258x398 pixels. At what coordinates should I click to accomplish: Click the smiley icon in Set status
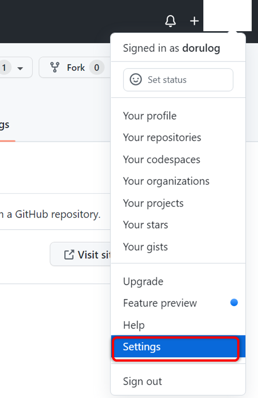coord(136,79)
